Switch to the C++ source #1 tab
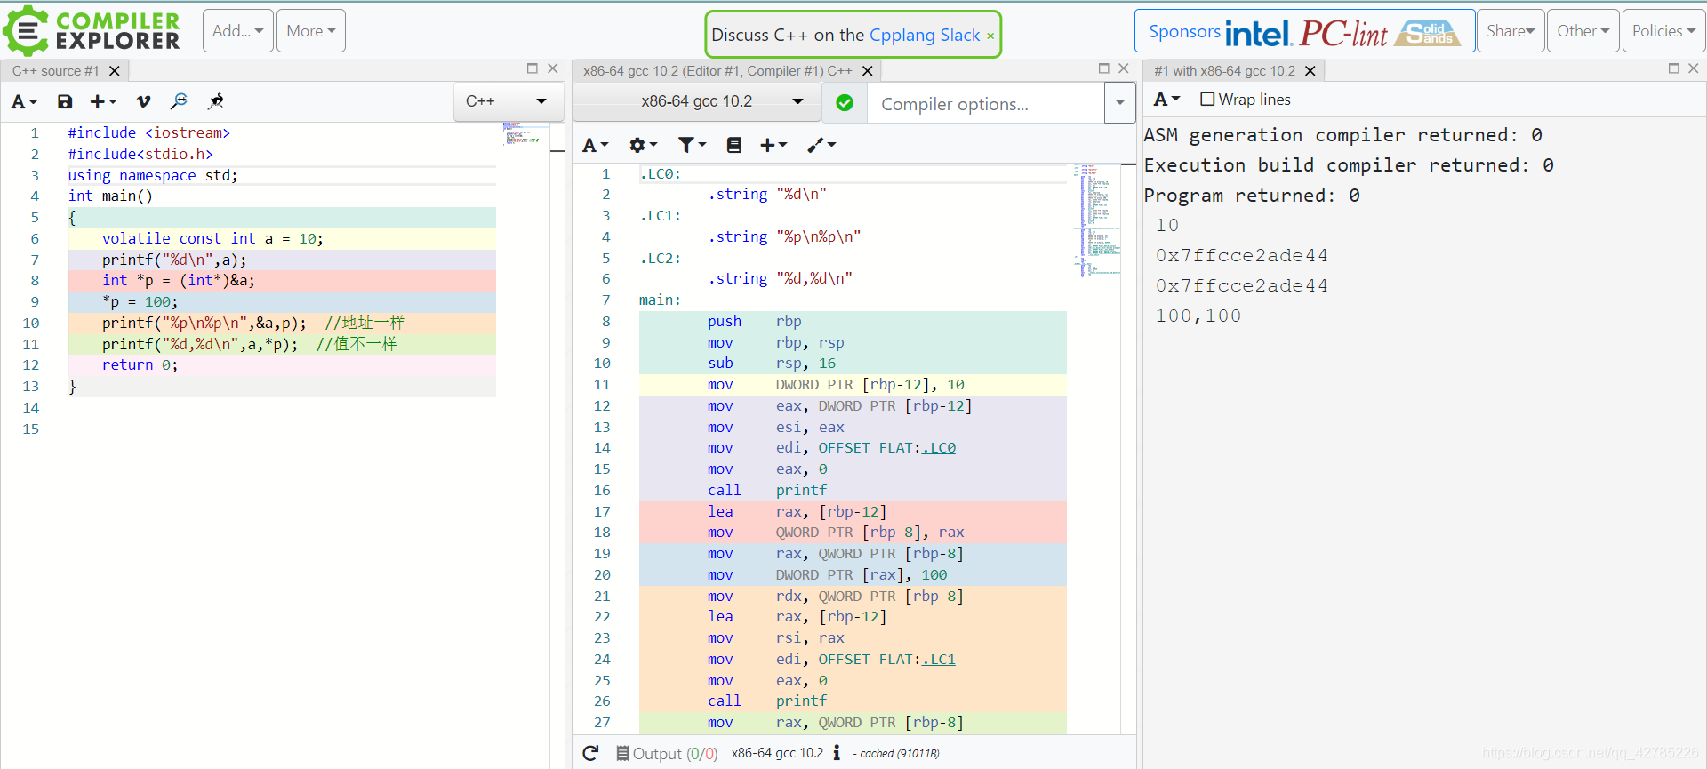 pos(55,71)
